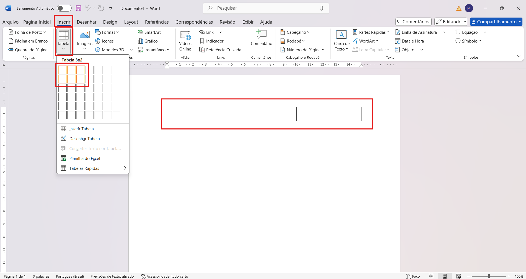Click the Save floppy disk icon
Screen dimensions: 526x279
tap(78, 8)
